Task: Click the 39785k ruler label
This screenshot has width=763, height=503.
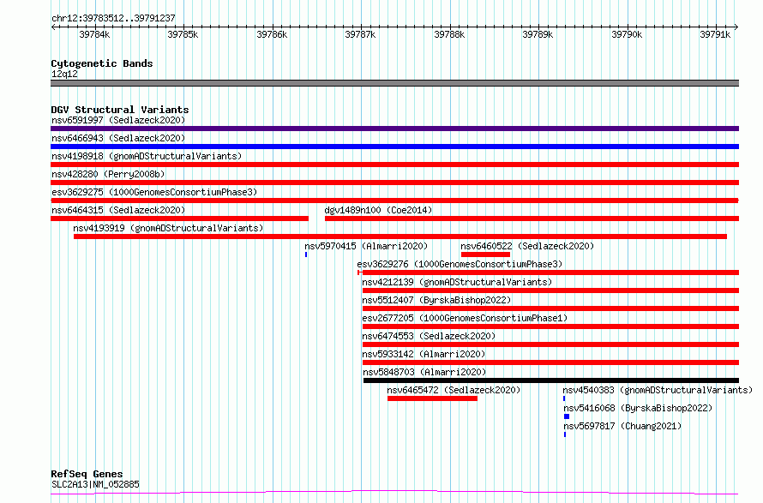Action: coord(183,34)
